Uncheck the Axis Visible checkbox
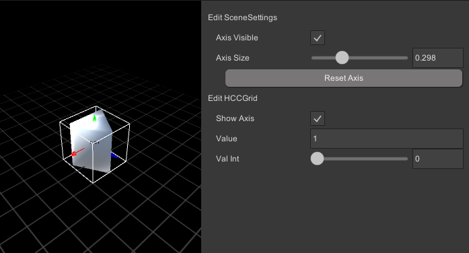This screenshot has width=469, height=253. (318, 38)
